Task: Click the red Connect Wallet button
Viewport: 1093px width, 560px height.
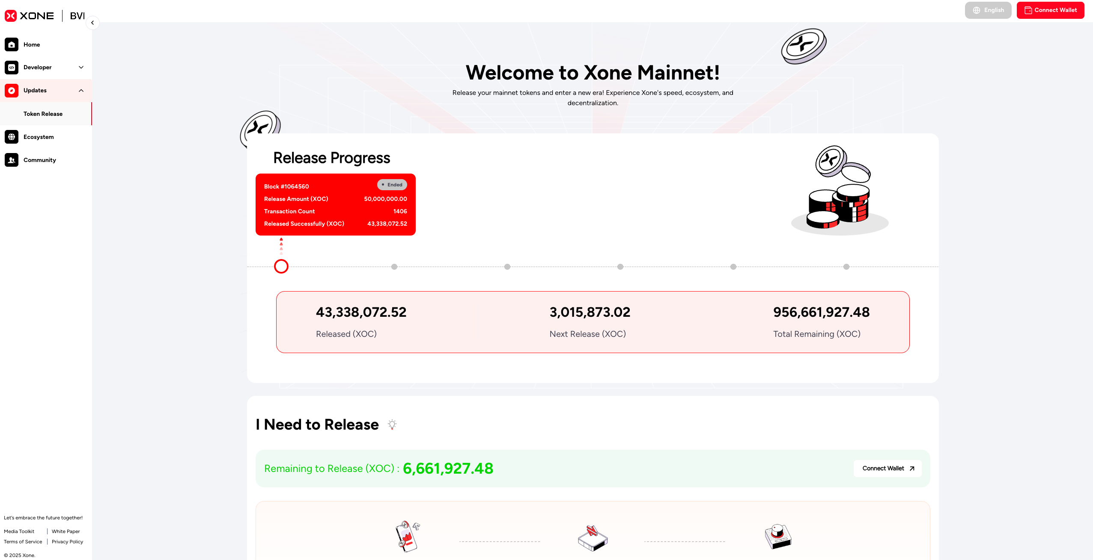Action: click(x=1050, y=10)
